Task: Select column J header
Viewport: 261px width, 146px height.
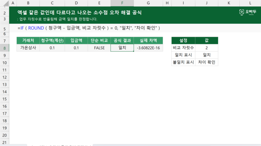Action: point(207,3)
